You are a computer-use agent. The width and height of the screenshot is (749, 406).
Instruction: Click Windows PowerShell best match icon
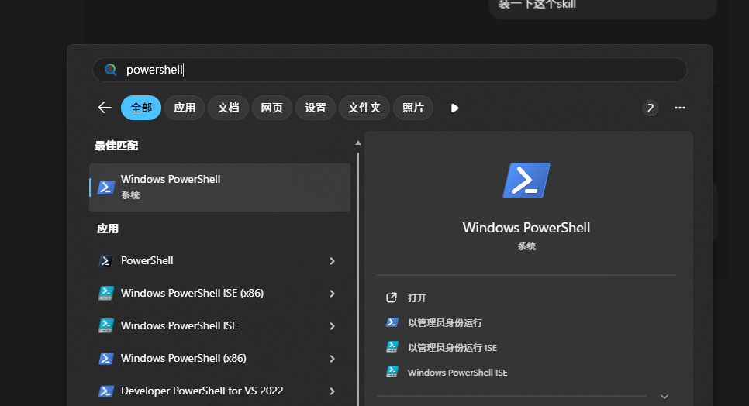point(106,187)
